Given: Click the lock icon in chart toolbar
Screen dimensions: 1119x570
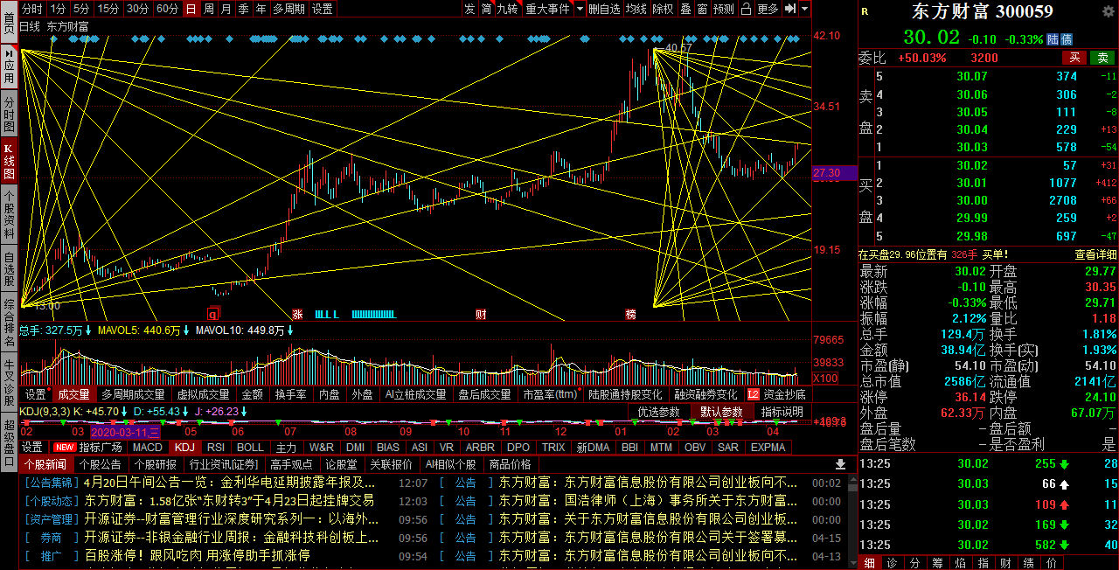Looking at the screenshot, I should point(745,9).
